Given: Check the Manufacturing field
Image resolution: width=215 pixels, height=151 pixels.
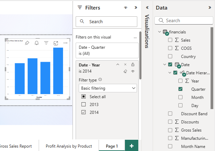Looking at the screenshot, I should (x=170, y=138).
